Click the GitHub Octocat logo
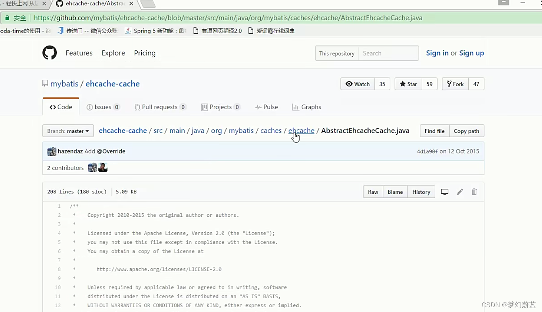 point(50,53)
